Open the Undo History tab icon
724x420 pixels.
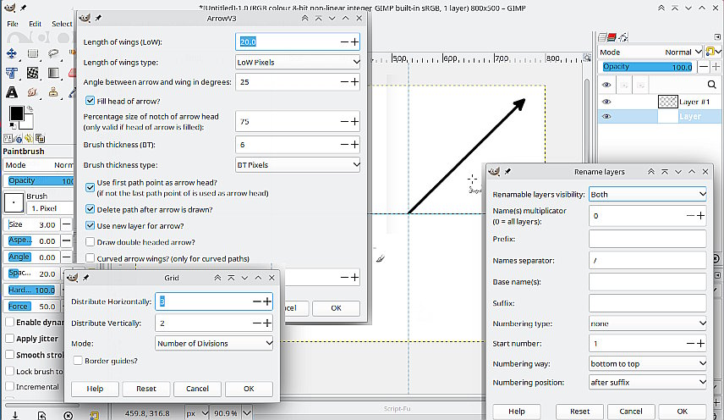pyautogui.click(x=29, y=138)
